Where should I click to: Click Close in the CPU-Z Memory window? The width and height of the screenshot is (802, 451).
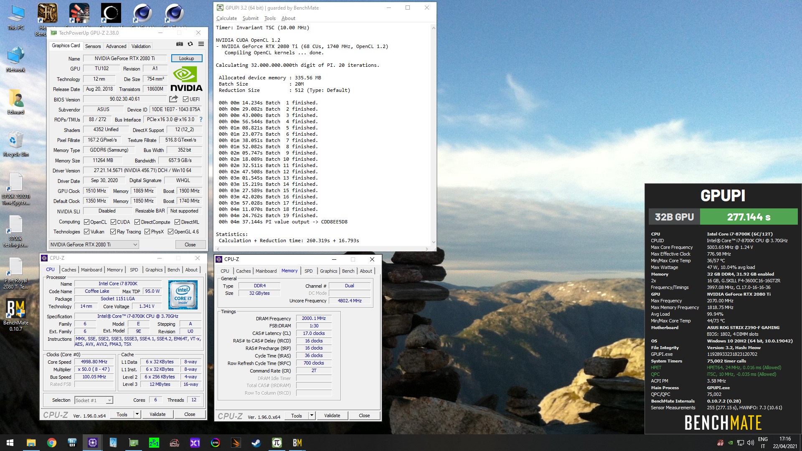click(364, 416)
